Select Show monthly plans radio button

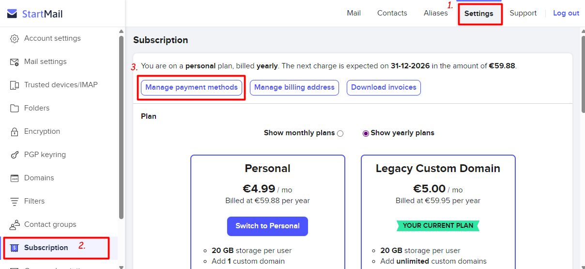(340, 133)
